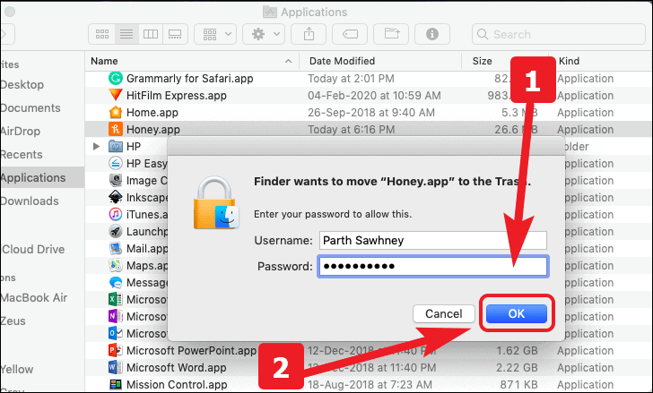This screenshot has height=393, width=653.
Task: Select the HitFilm Express.app icon
Action: coord(116,95)
